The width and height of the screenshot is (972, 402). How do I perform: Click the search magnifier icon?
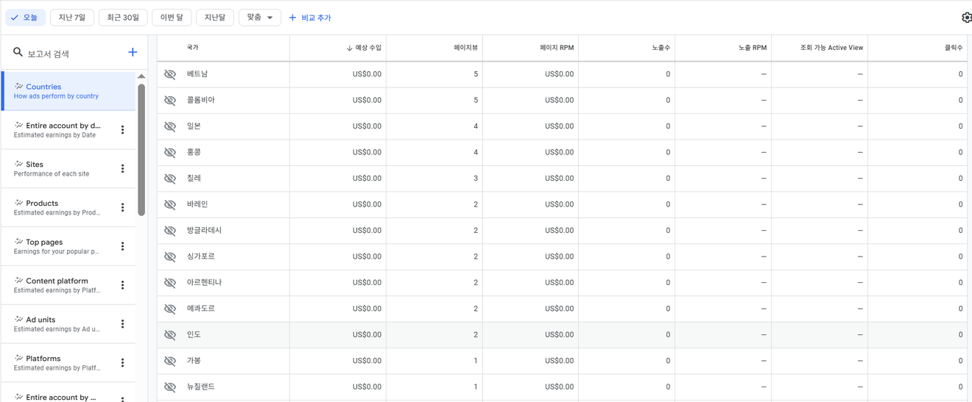click(x=18, y=52)
